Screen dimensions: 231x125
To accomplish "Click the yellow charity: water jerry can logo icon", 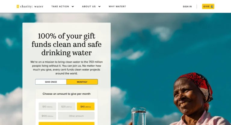I will tap(18, 6).
